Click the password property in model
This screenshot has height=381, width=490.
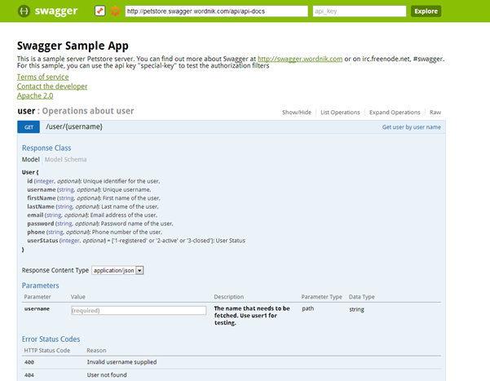(x=40, y=224)
